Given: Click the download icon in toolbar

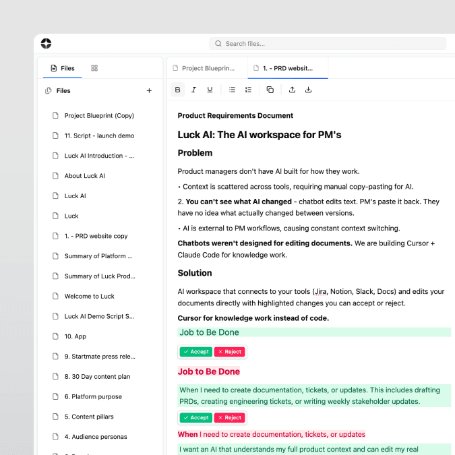Looking at the screenshot, I should point(308,90).
